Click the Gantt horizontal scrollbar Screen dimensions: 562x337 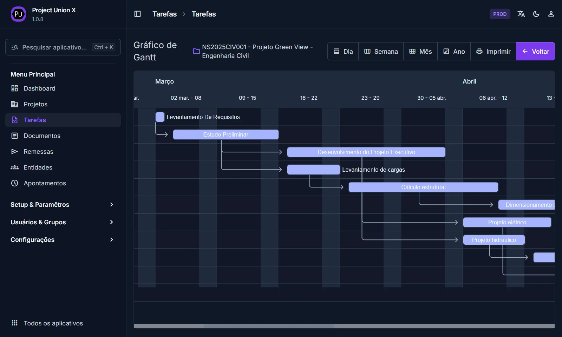(x=269, y=326)
